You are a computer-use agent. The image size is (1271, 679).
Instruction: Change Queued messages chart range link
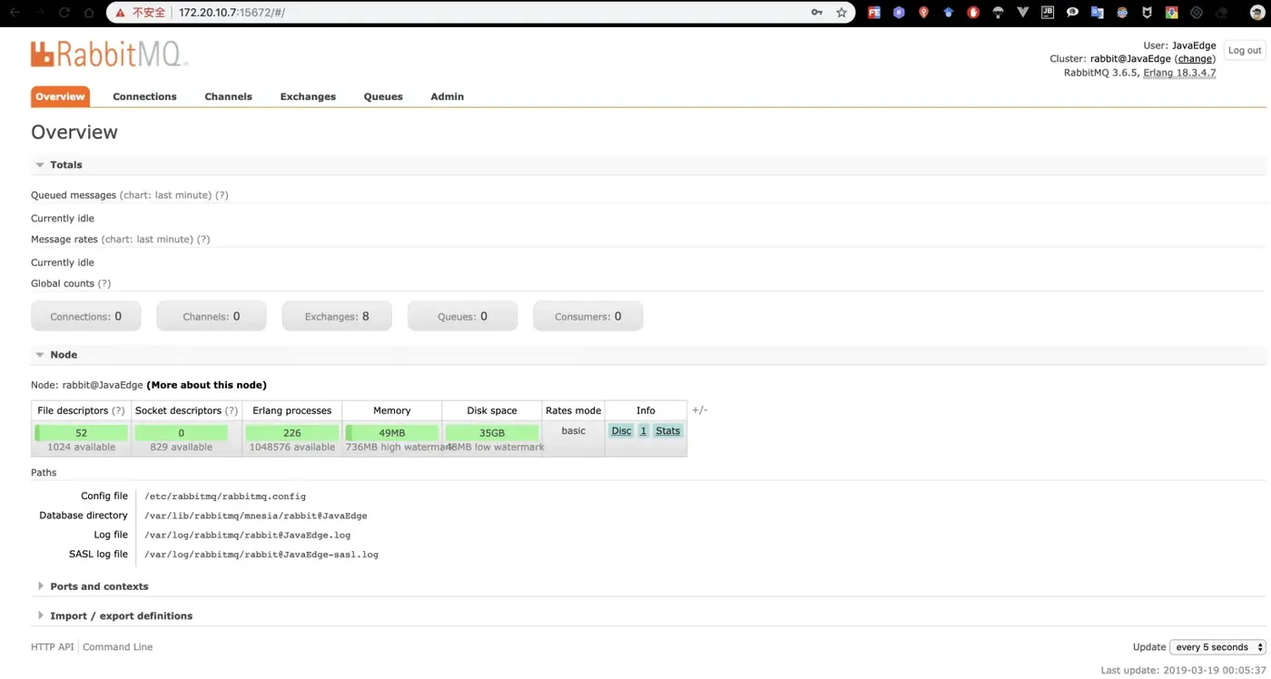pos(165,195)
